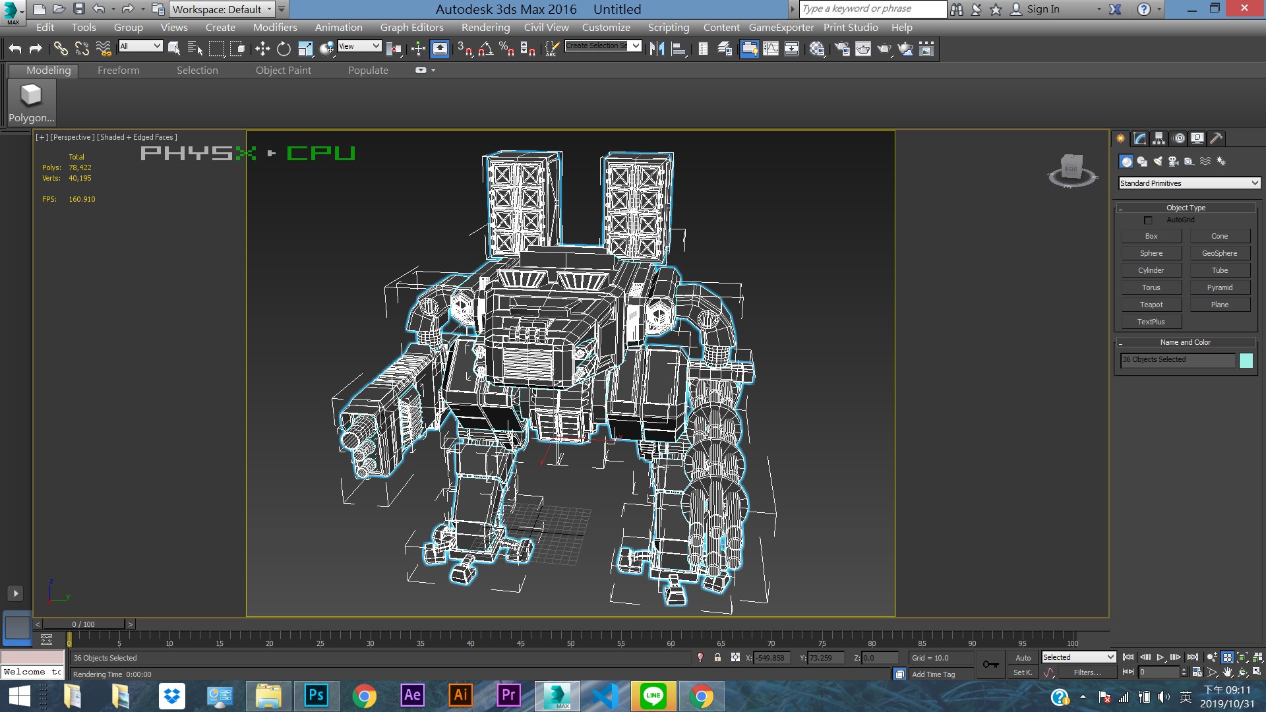Switch to the Modify command panel tab
This screenshot has height=712, width=1266.
pyautogui.click(x=1139, y=138)
